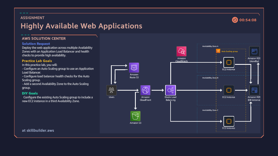Click the Solution Request heading

[36, 44]
